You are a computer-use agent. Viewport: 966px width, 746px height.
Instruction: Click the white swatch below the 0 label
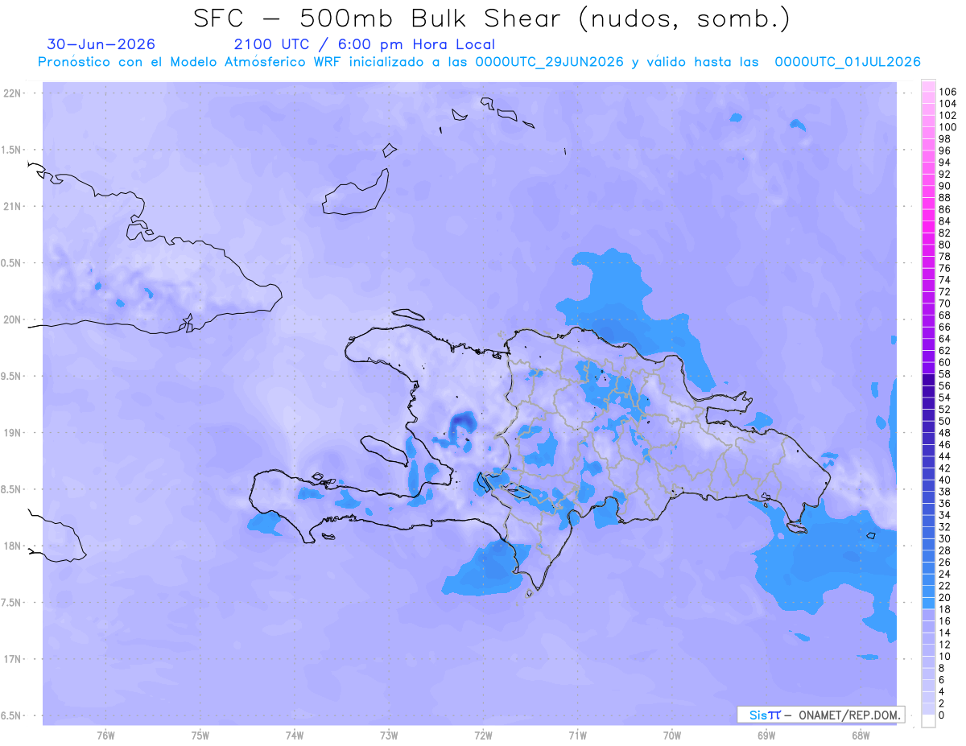tap(928, 722)
